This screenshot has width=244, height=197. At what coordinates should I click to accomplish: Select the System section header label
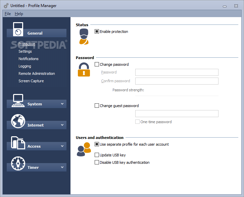pos(35,104)
